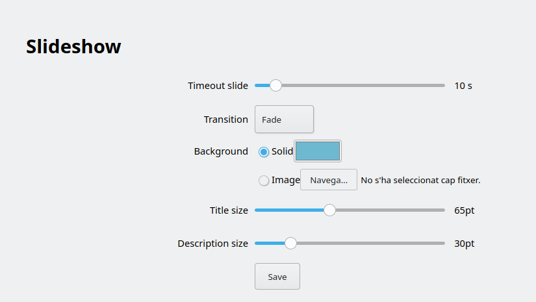
Task: Click the 65pt title size value
Action: (465, 210)
